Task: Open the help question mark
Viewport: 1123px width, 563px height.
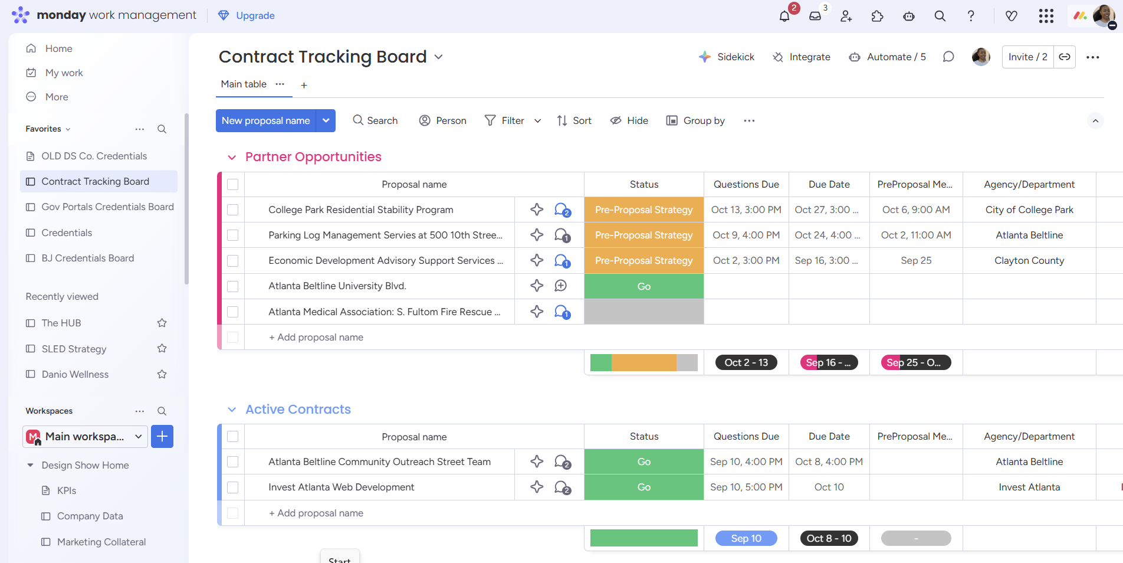Action: (971, 16)
